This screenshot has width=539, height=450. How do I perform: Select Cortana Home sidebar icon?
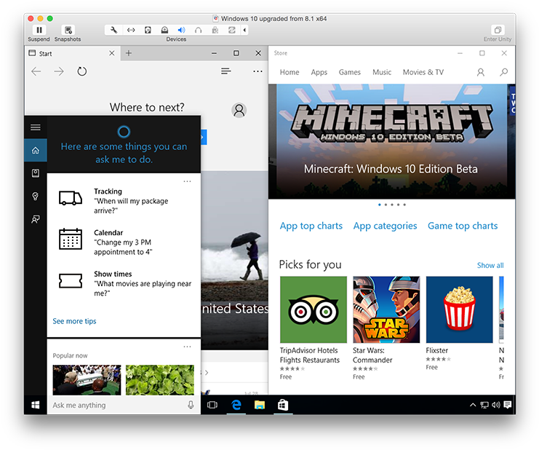click(x=36, y=150)
